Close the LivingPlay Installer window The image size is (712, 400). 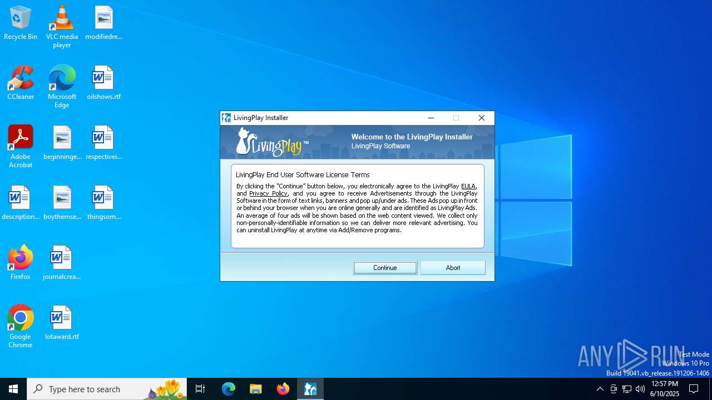click(x=482, y=118)
